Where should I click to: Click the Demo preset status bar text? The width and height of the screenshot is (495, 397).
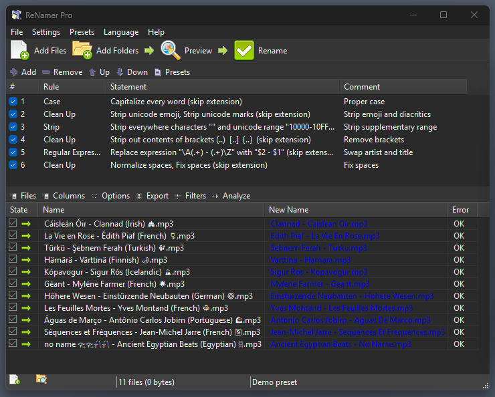click(275, 382)
